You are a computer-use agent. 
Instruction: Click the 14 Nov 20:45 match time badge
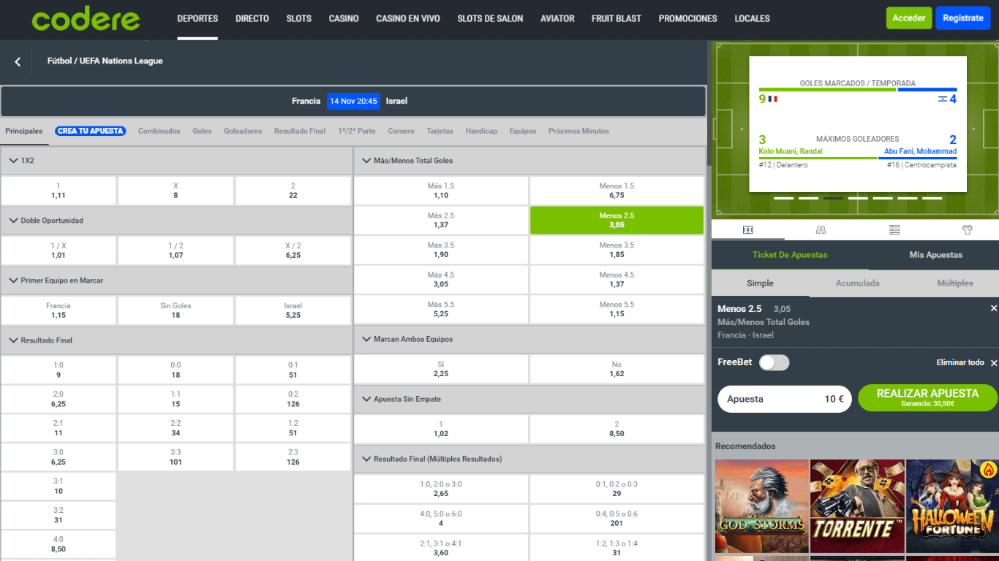click(x=353, y=101)
